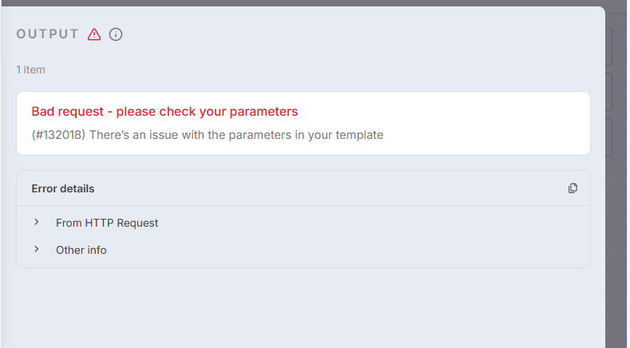Click the middle dimmed box behind the panel

click(x=608, y=91)
